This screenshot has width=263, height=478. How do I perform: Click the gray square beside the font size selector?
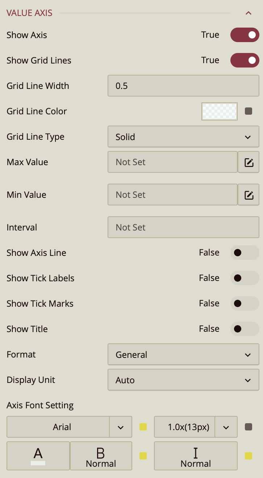[249, 427]
